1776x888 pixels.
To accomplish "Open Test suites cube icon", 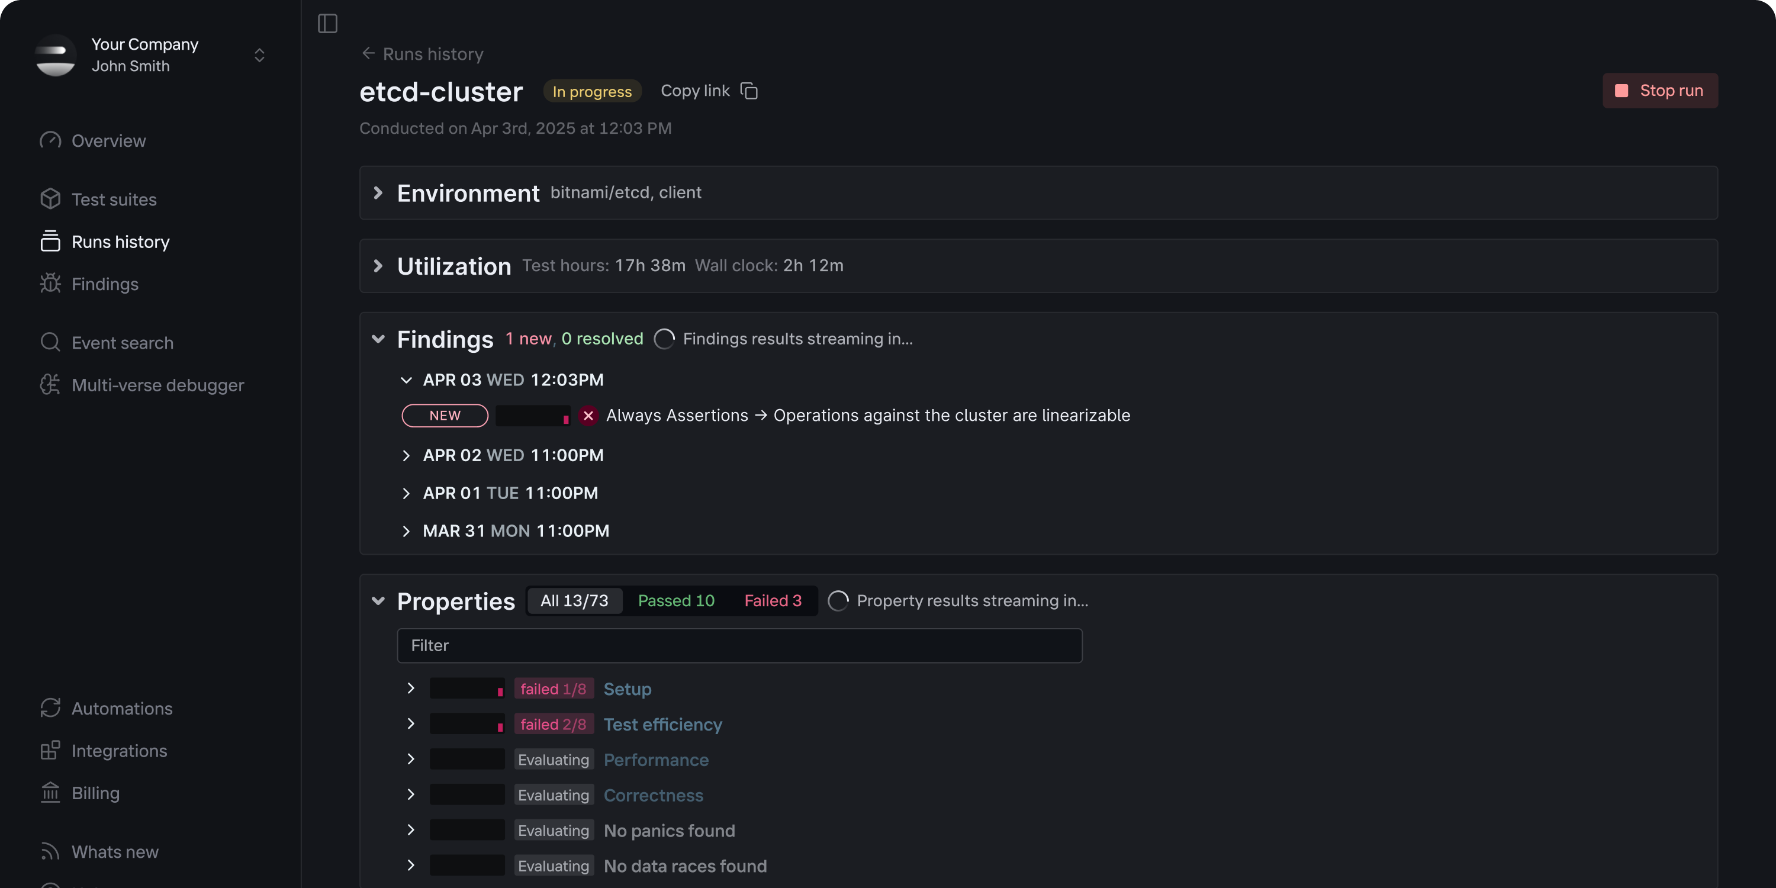I will pyautogui.click(x=50, y=198).
